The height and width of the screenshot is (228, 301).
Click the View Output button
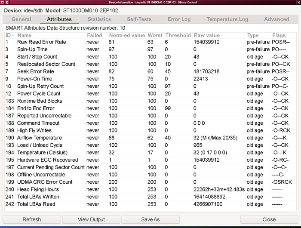(x=91, y=219)
